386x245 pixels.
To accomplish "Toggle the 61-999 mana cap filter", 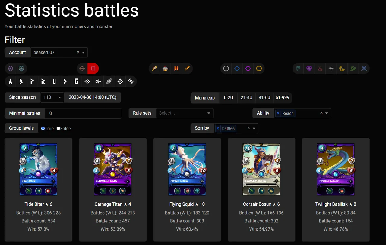I will pos(282,98).
